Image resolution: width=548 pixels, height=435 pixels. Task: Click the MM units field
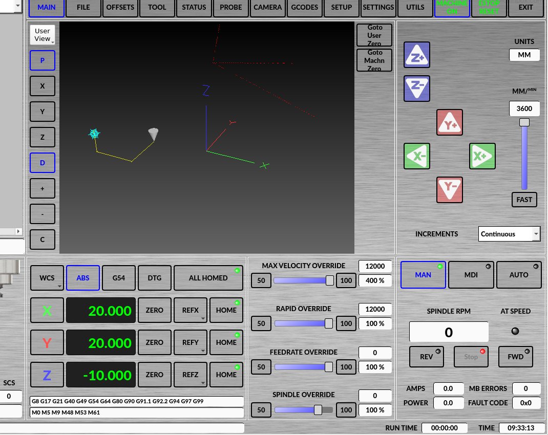pyautogui.click(x=524, y=55)
